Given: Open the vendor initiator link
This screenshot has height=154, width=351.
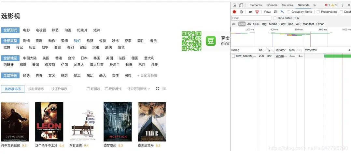Looking at the screenshot, I should coord(281,56).
